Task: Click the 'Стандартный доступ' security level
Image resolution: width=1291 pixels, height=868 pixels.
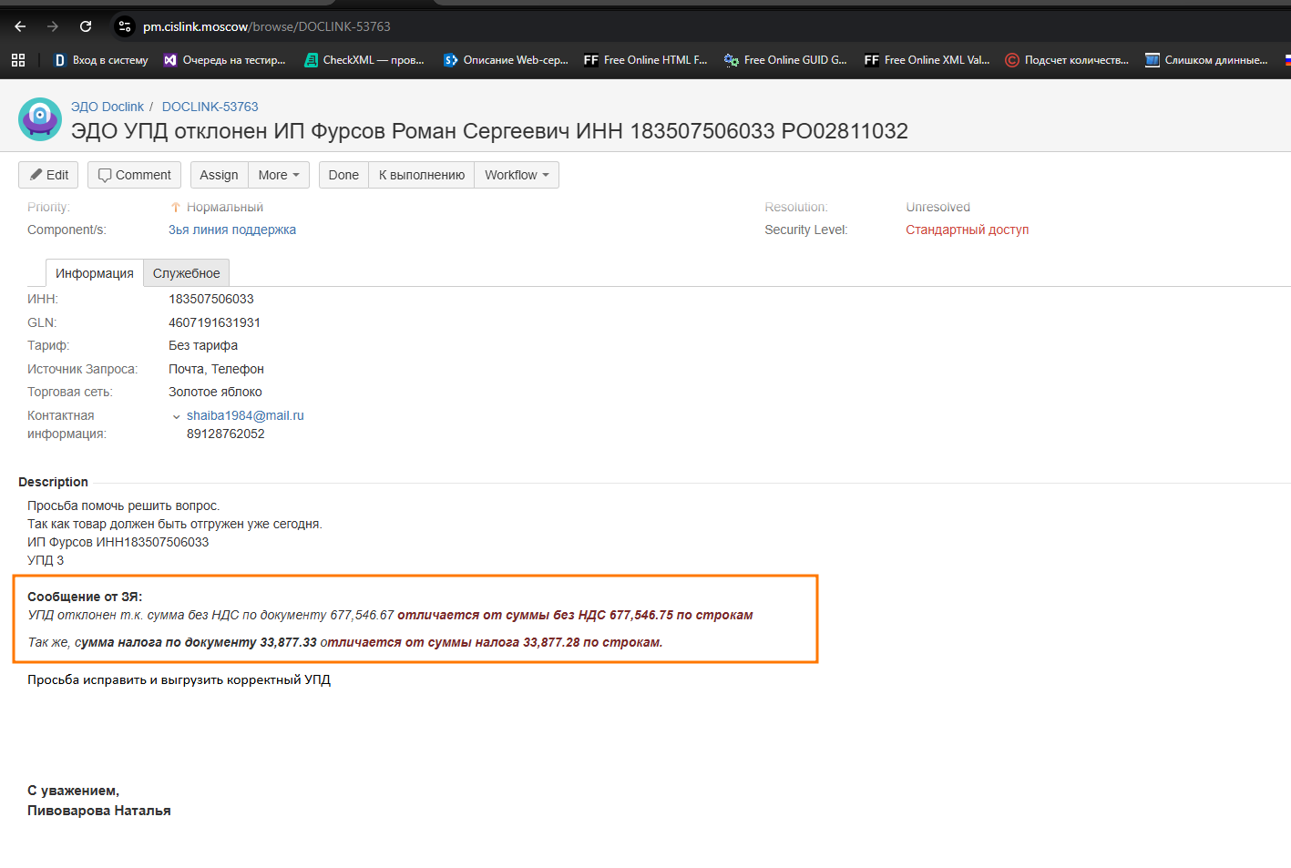Action: point(968,230)
